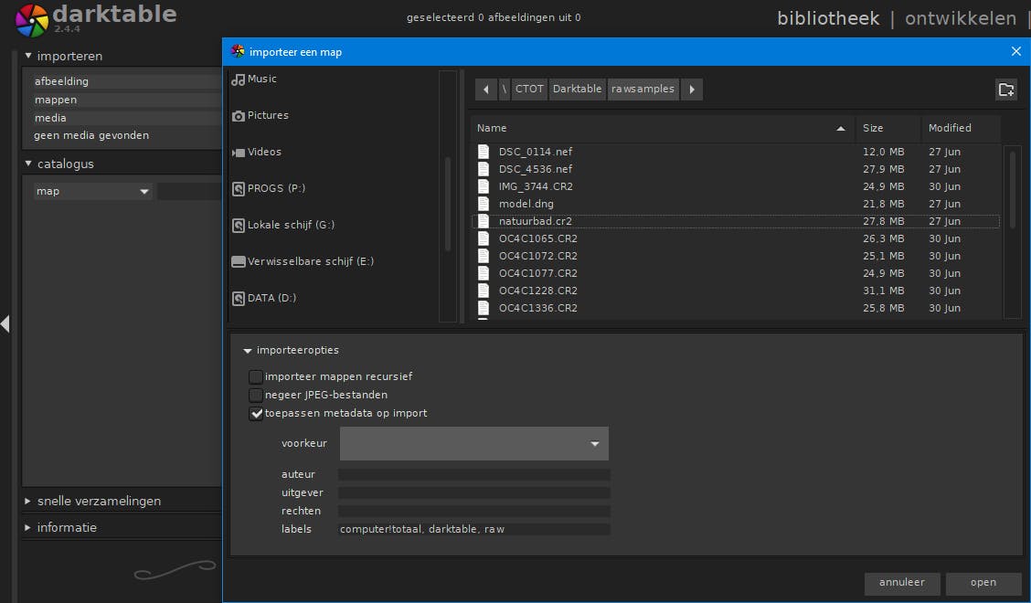1031x603 pixels.
Task: Click the path back arrow button
Action: [485, 90]
